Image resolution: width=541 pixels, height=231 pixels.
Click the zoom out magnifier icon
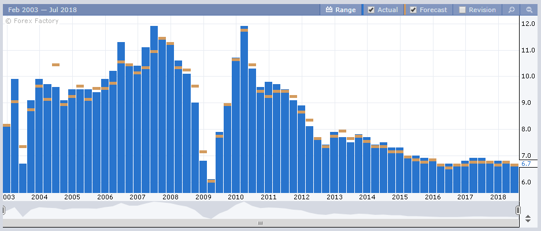(x=529, y=10)
